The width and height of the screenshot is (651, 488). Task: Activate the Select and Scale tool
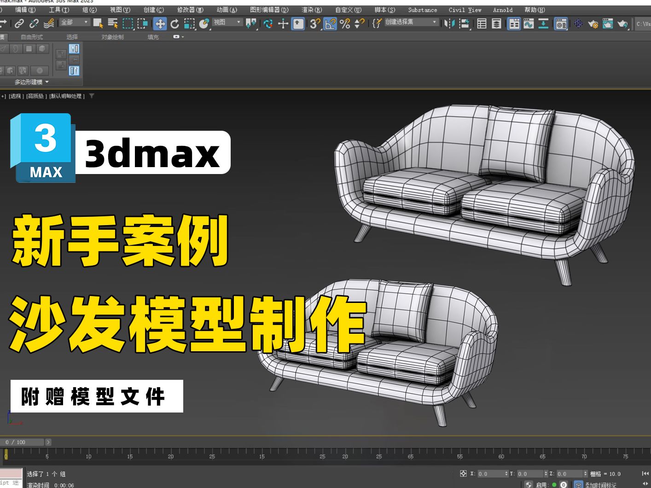(189, 23)
